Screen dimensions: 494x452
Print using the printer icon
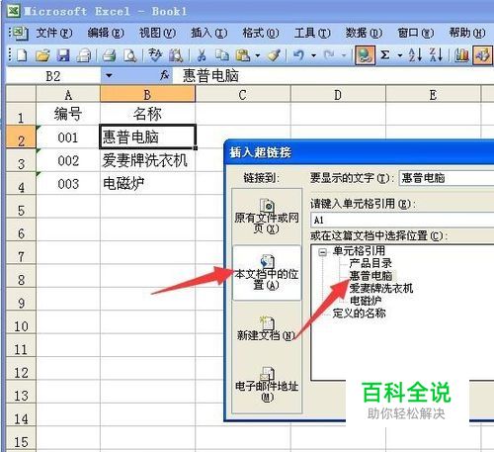point(109,55)
